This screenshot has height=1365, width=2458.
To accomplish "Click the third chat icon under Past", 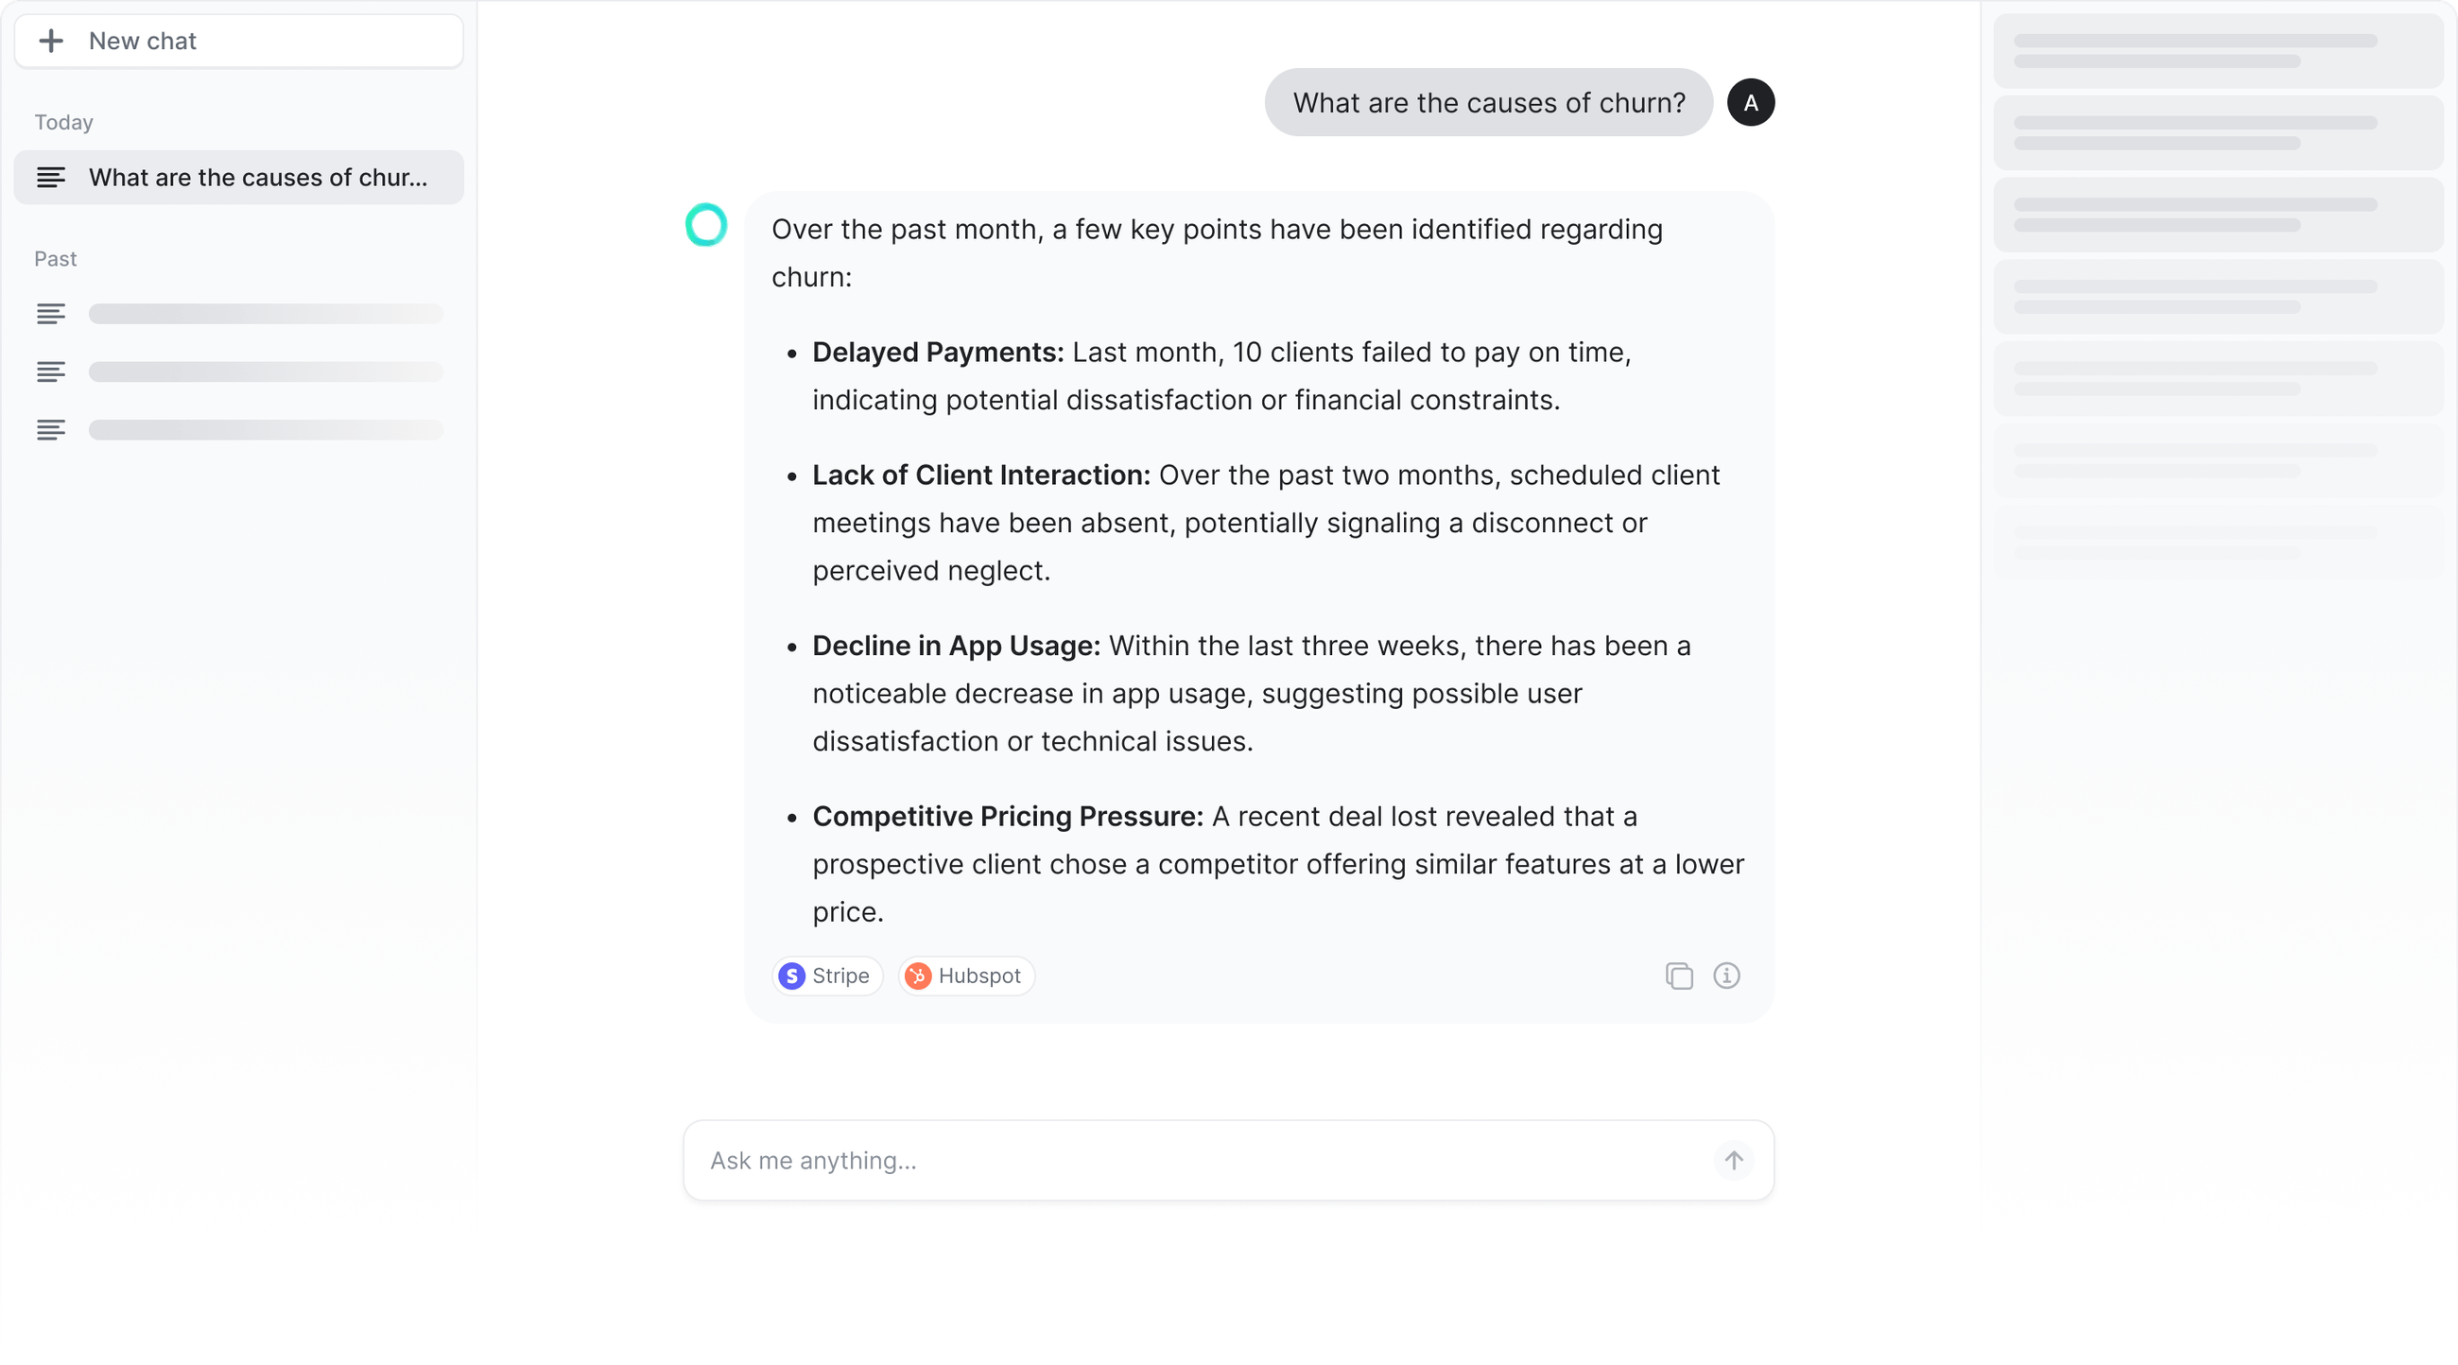I will coord(52,429).
